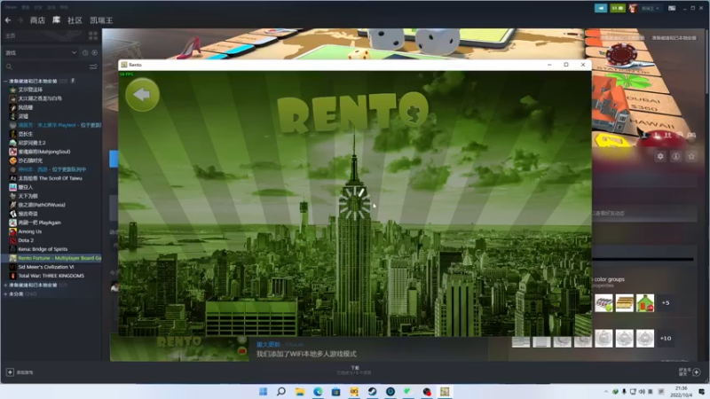
Task: Open the 重大更新 news item
Action: pos(268,345)
